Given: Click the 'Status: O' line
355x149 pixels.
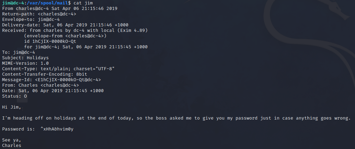Looking at the screenshot, I should point(14,96).
